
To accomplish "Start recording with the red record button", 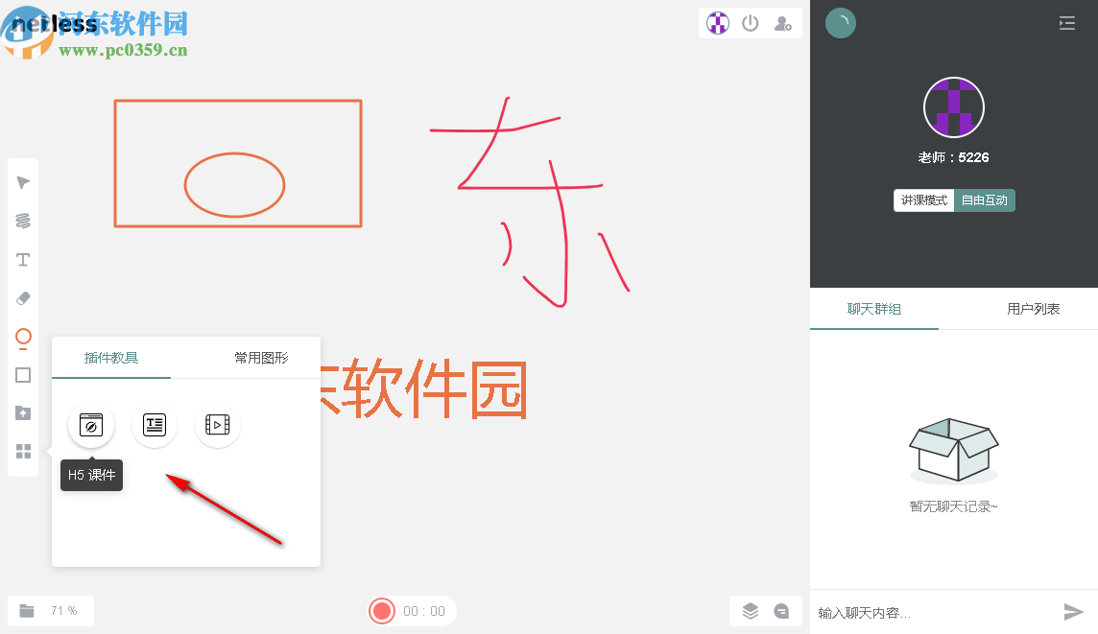I will point(381,610).
